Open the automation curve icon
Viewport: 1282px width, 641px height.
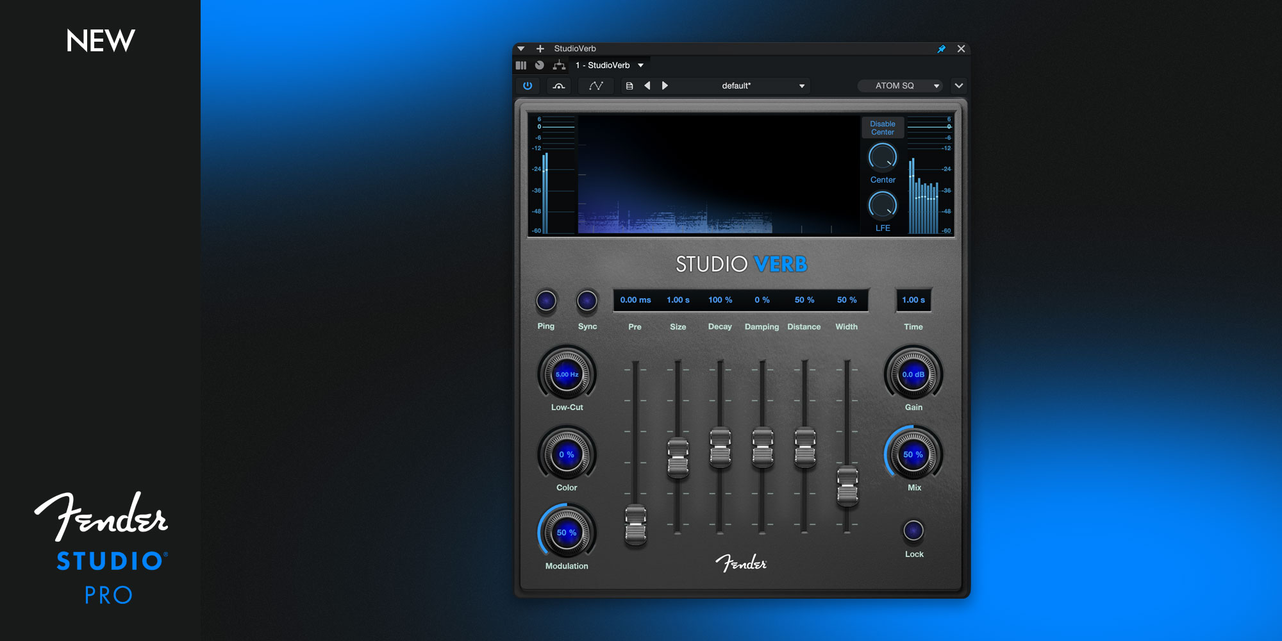[x=596, y=86]
